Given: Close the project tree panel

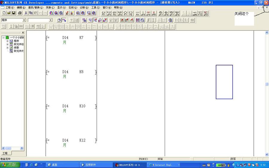Looking at the screenshot, I should 23,32.
